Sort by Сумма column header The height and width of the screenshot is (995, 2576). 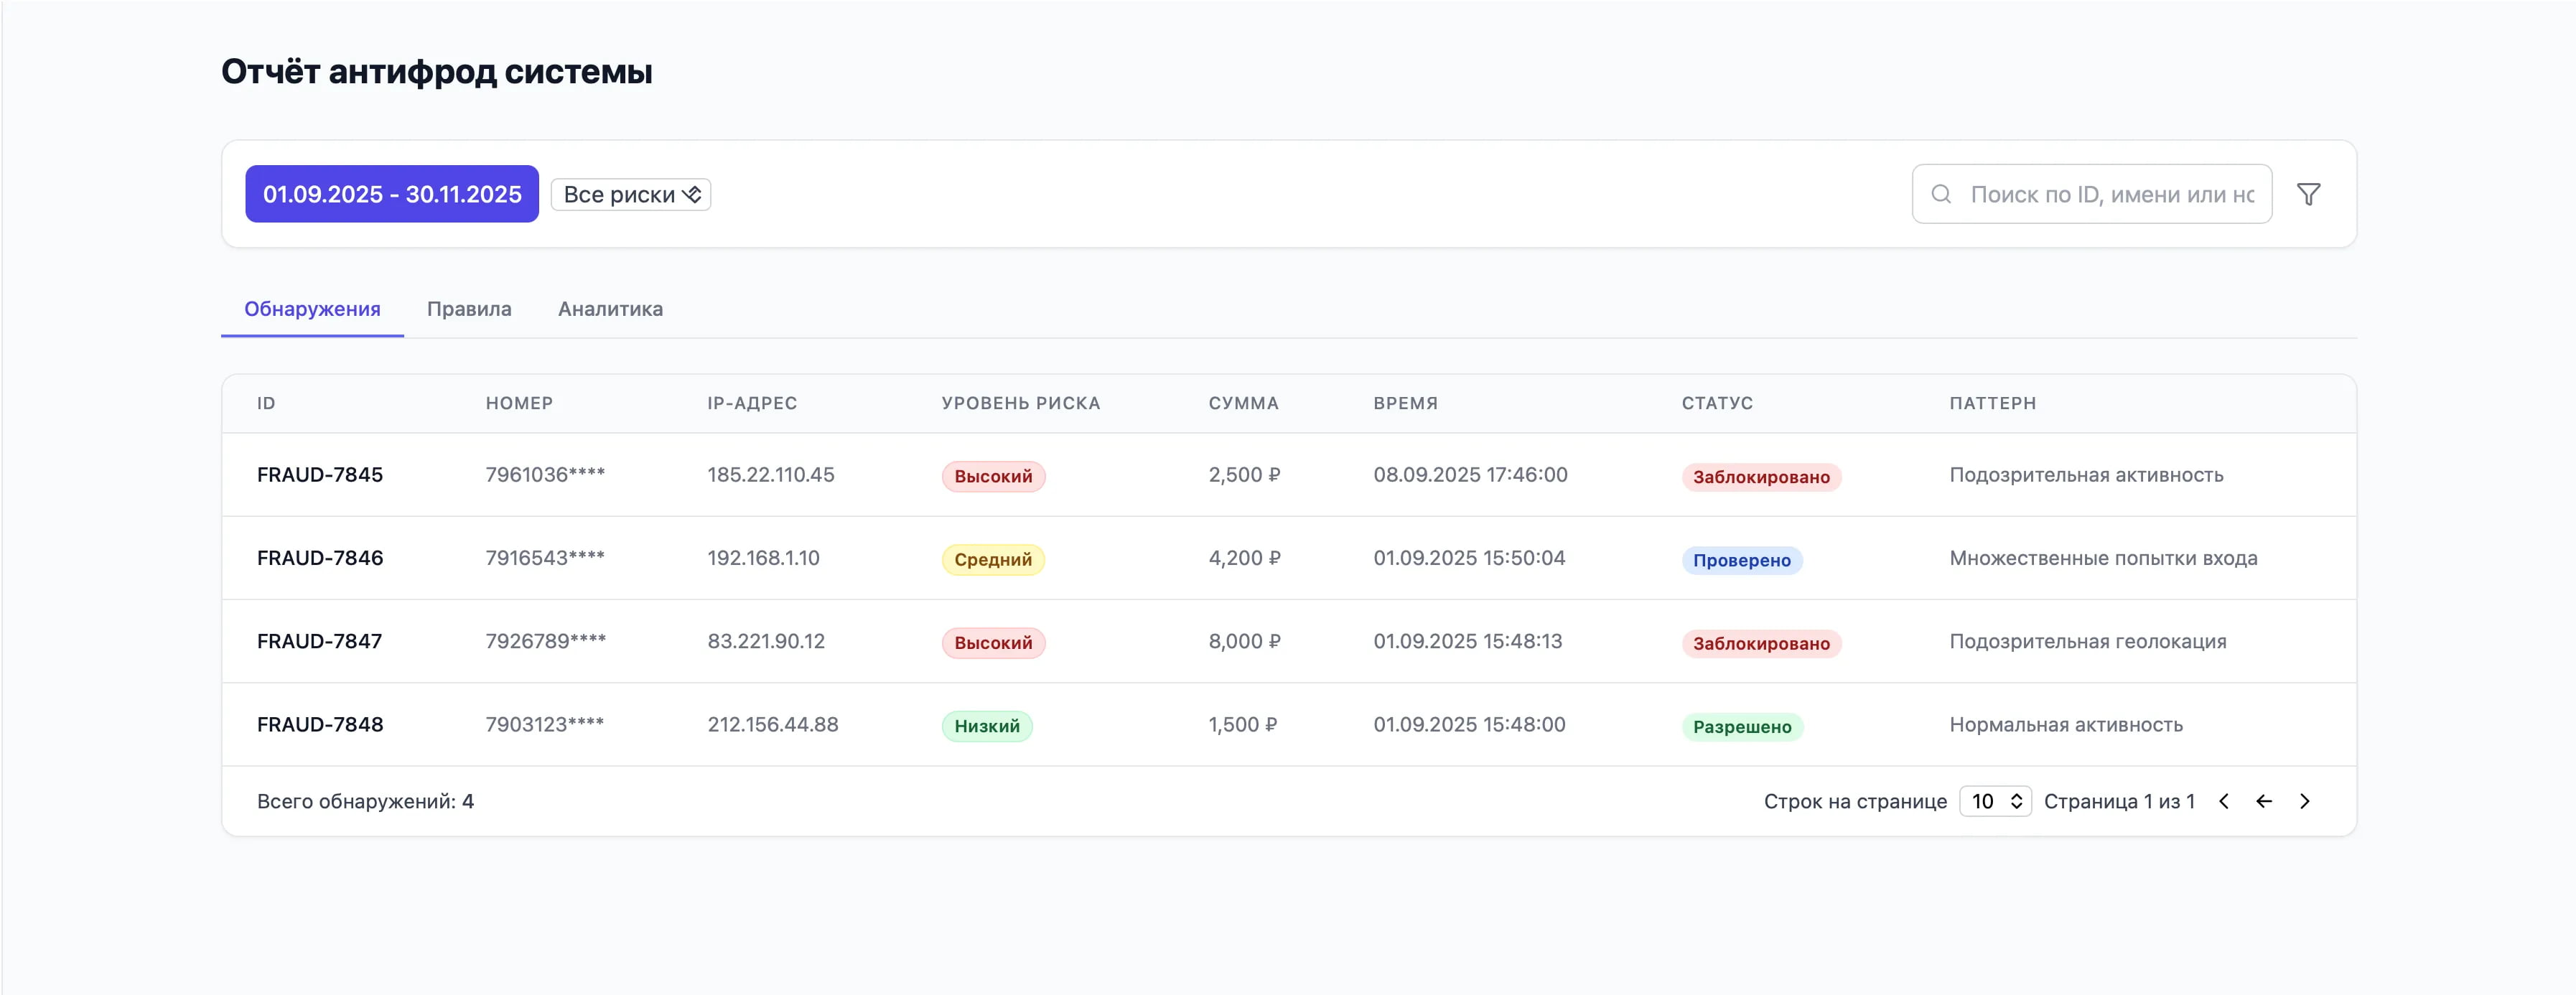[x=1243, y=403]
